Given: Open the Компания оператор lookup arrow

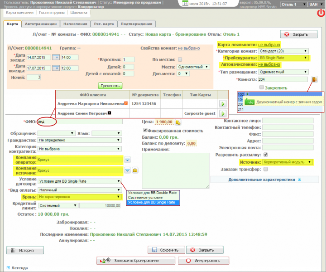Looking at the screenshot, I should pos(128,160).
